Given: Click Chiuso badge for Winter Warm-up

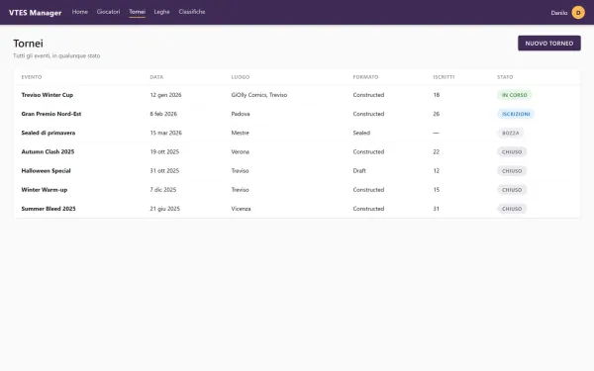Looking at the screenshot, I should [x=512, y=190].
